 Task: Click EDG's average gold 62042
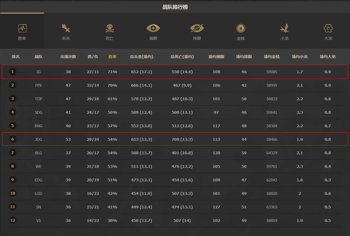coord(272,180)
